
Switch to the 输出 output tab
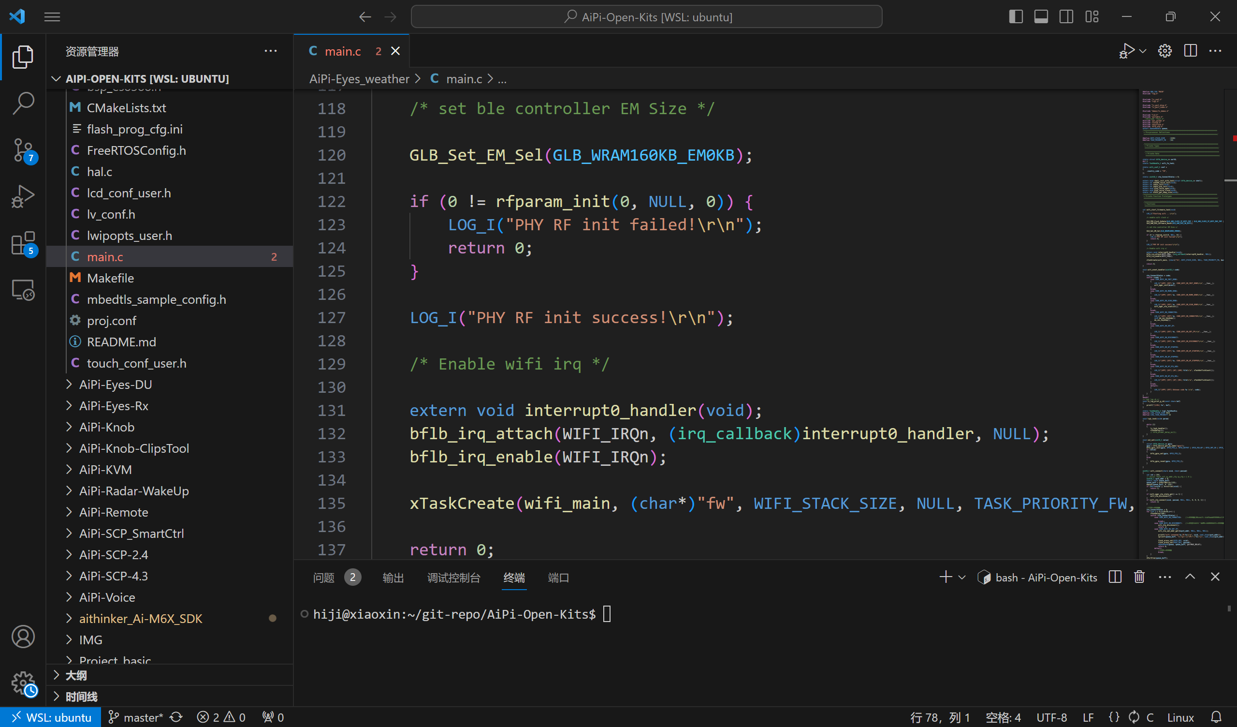coord(393,578)
